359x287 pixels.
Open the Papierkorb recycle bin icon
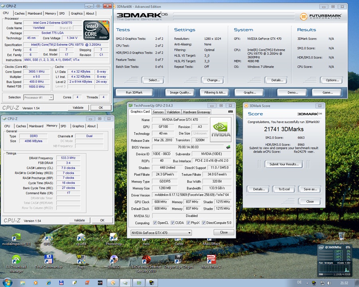[x=341, y=238]
